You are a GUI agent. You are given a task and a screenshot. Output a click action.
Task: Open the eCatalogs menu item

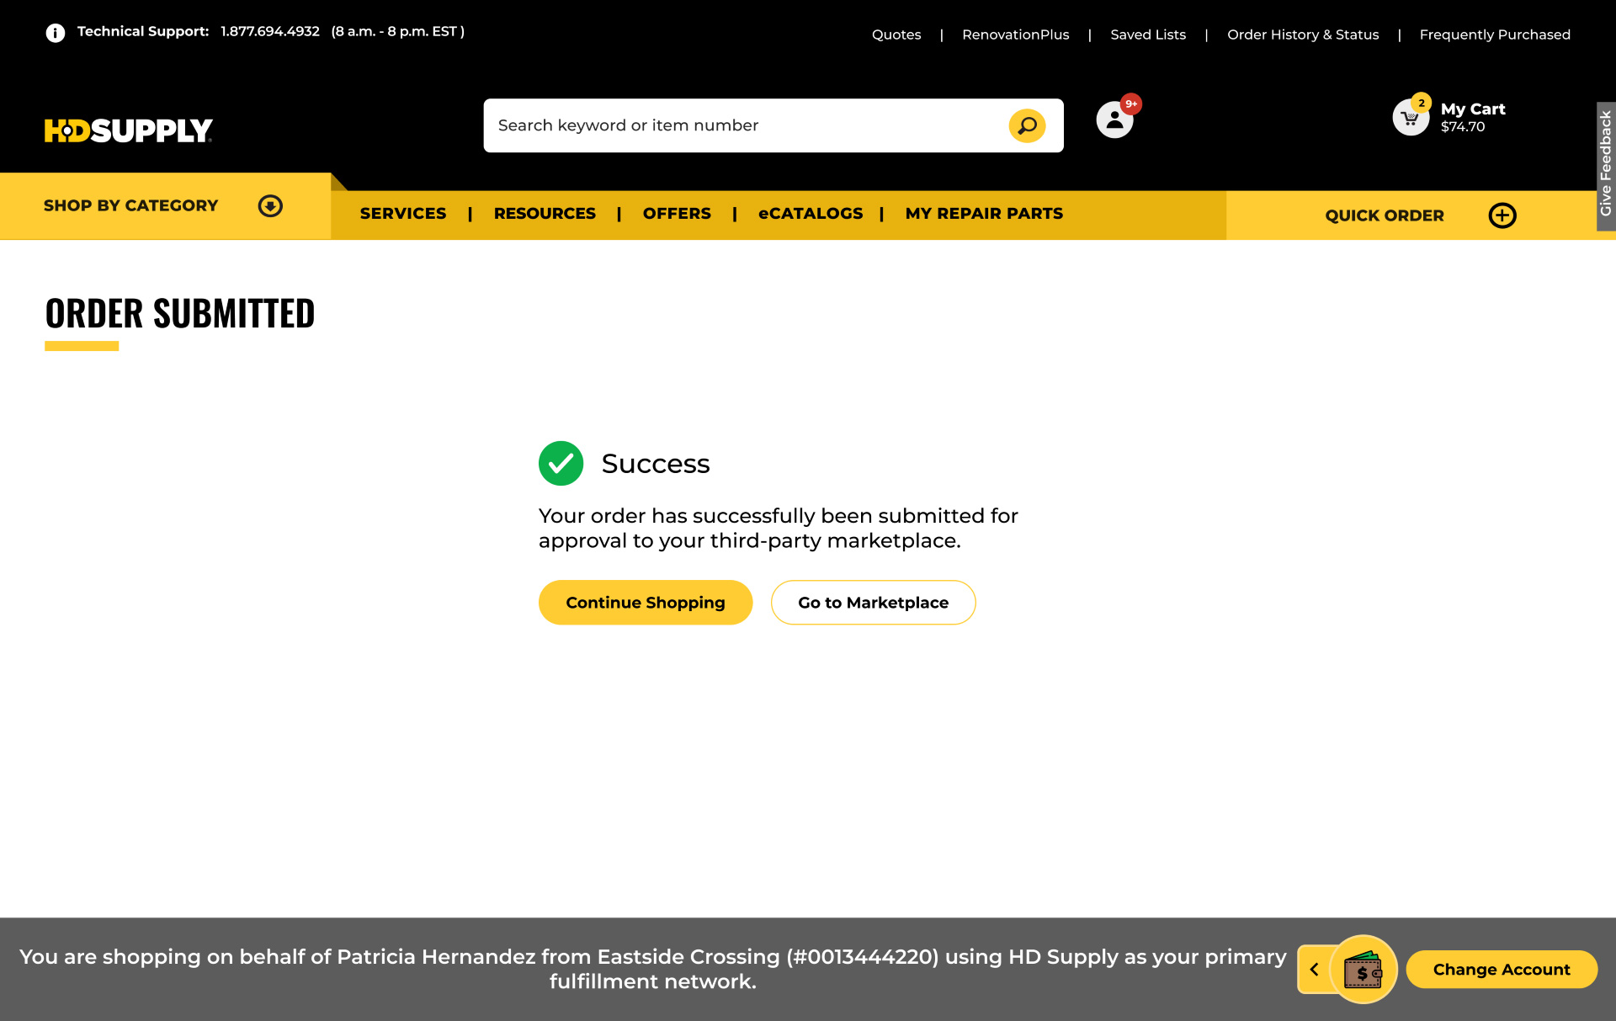(810, 214)
